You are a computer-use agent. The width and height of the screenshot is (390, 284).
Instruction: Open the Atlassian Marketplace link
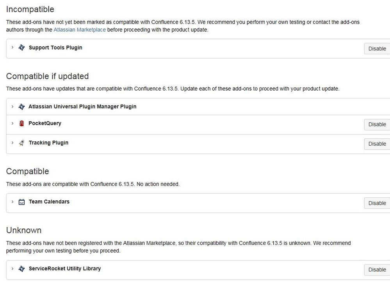[80, 30]
